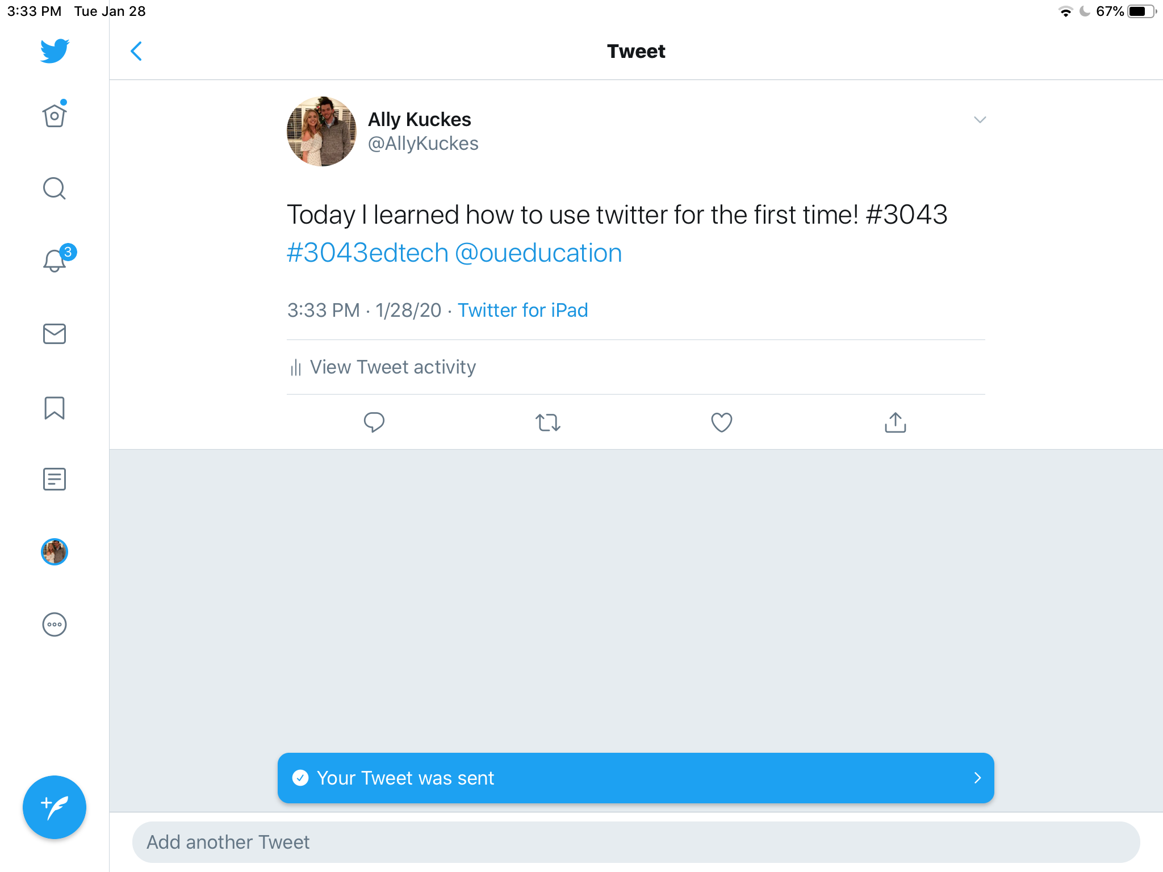The height and width of the screenshot is (872, 1163).
Task: Open Messages envelope icon
Action: pyautogui.click(x=55, y=334)
